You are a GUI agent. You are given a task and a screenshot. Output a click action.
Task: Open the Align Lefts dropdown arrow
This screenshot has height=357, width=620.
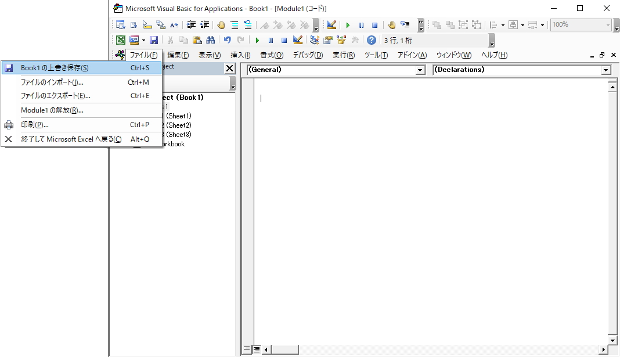[503, 25]
